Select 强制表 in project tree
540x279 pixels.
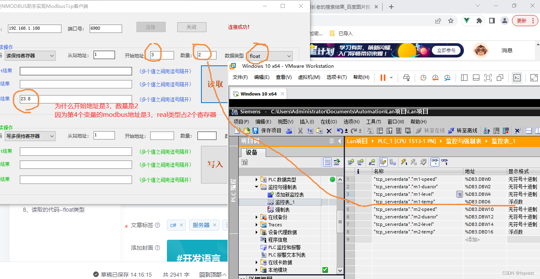pos(282,210)
